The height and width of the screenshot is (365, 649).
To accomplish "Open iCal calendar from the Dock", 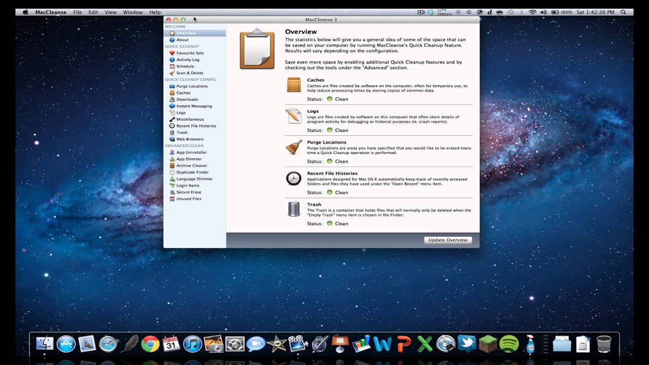I will click(171, 344).
